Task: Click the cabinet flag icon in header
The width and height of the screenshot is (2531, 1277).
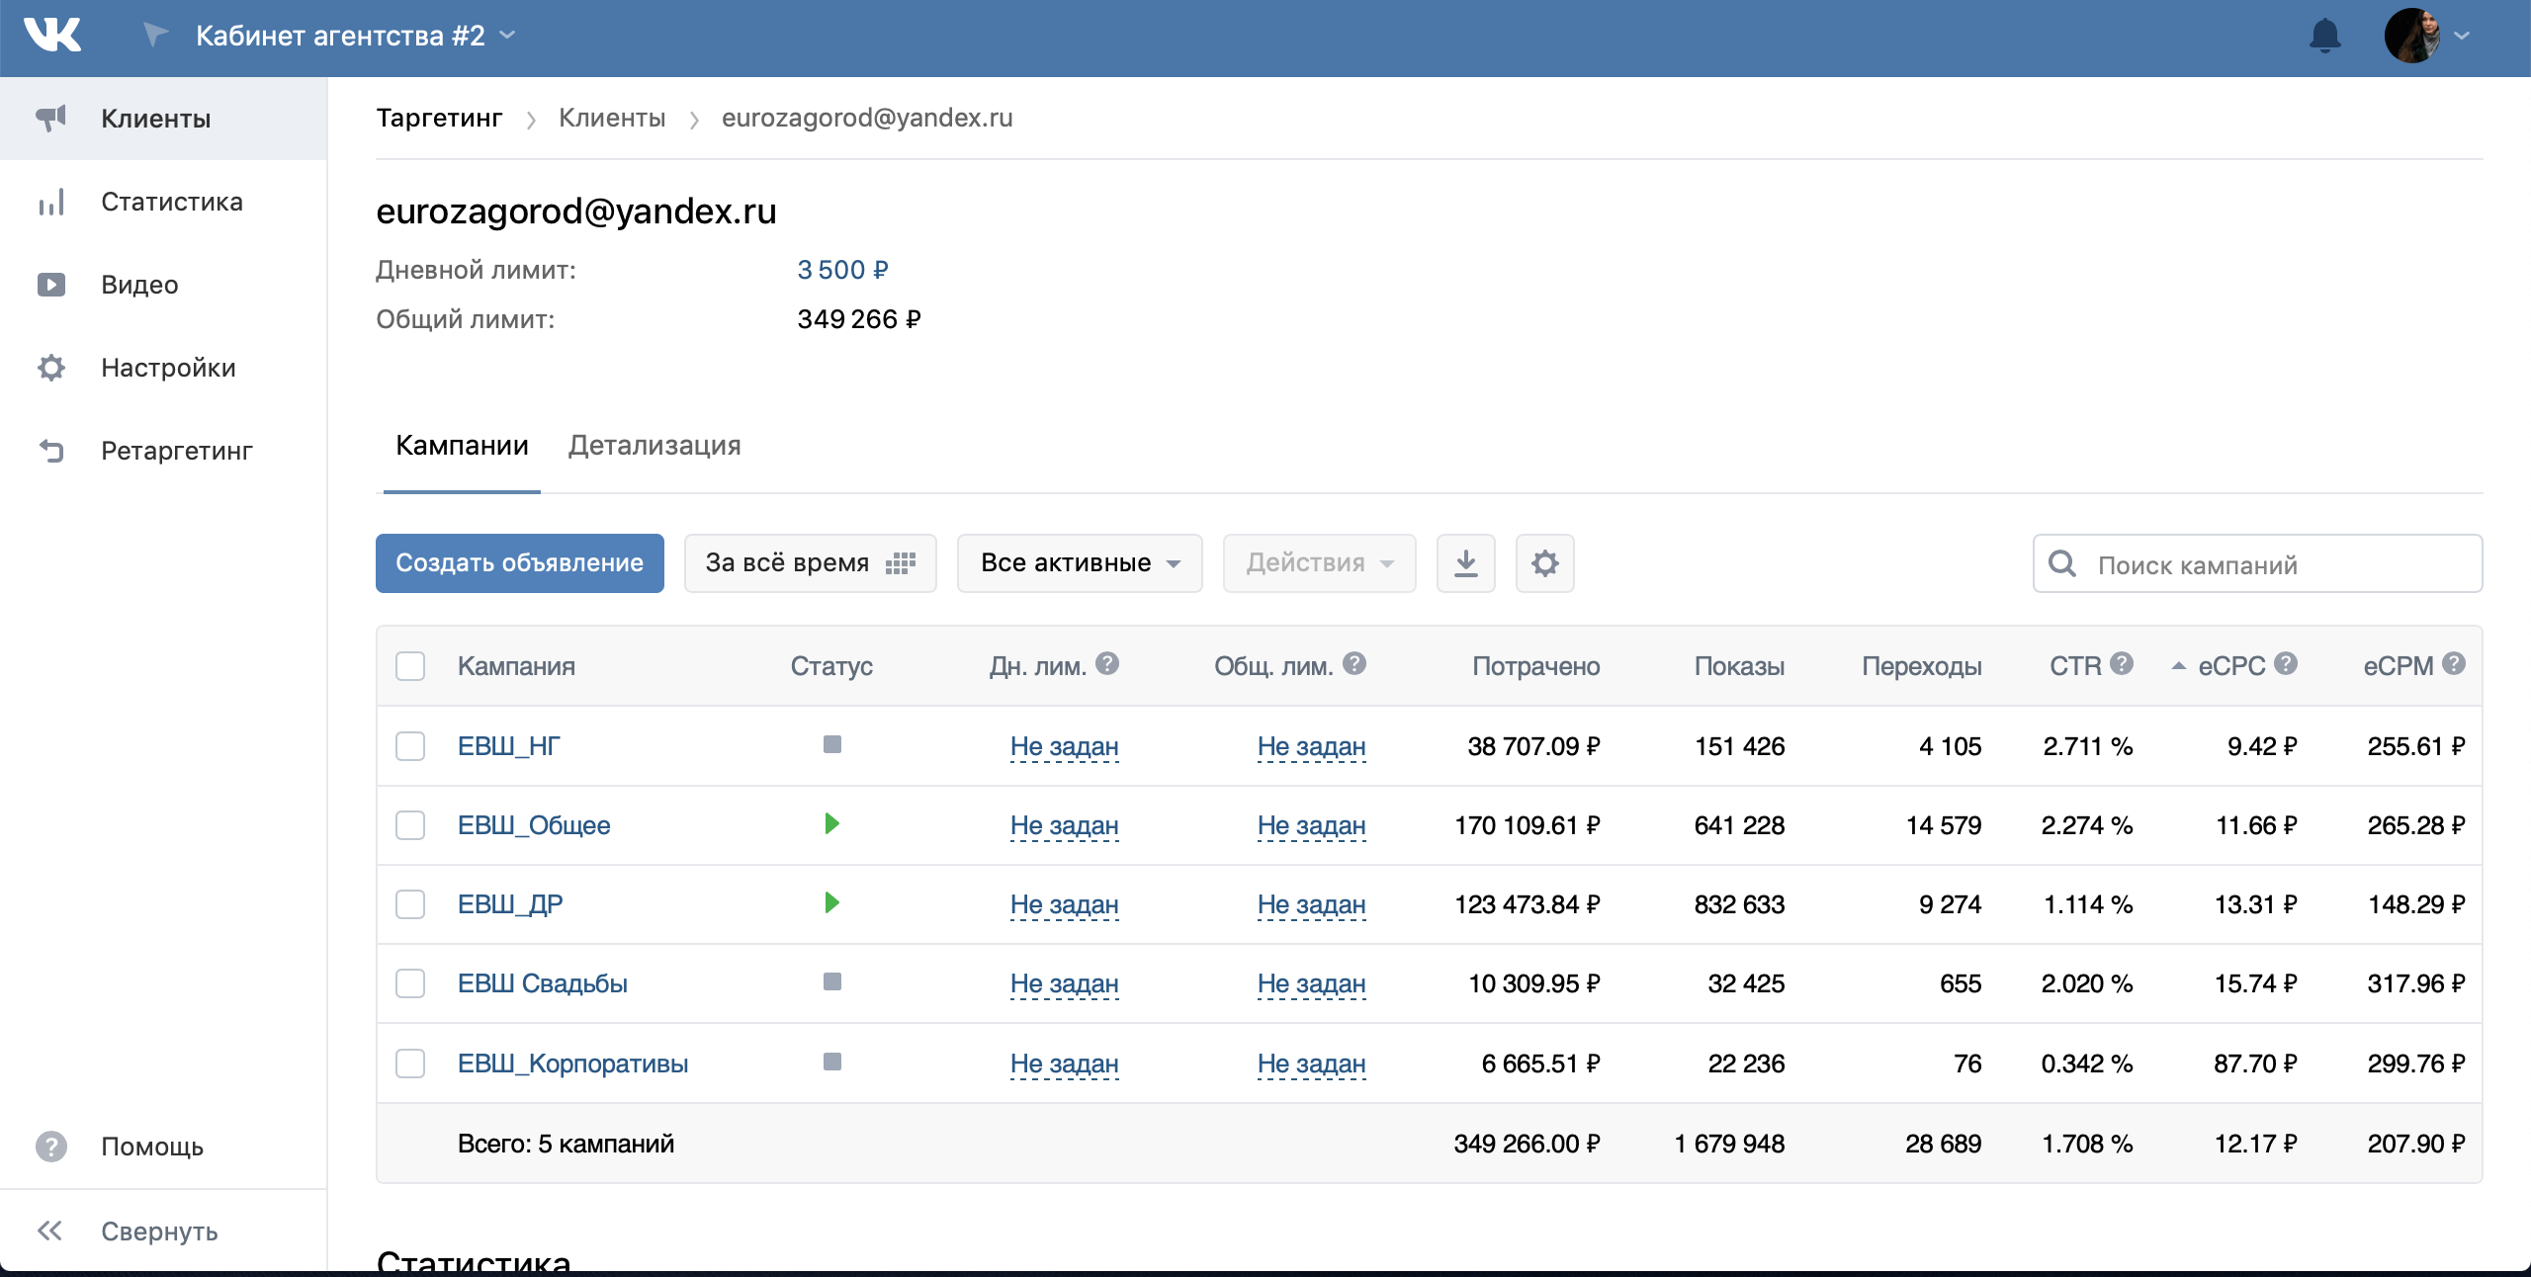Action: coord(155,36)
